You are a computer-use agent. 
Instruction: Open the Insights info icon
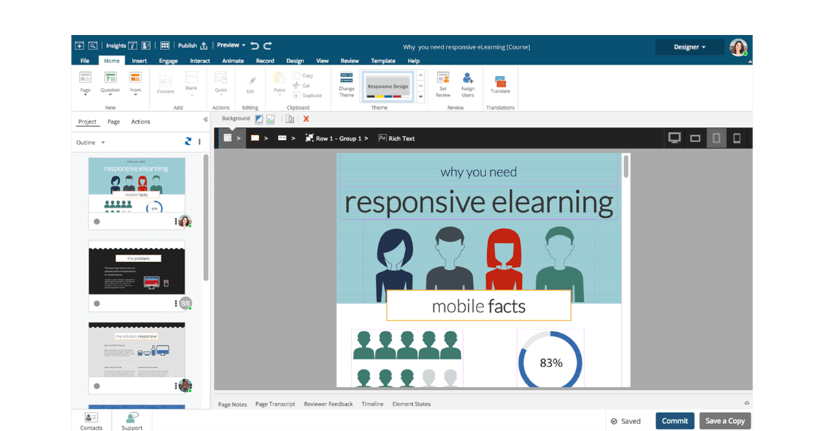coord(133,46)
